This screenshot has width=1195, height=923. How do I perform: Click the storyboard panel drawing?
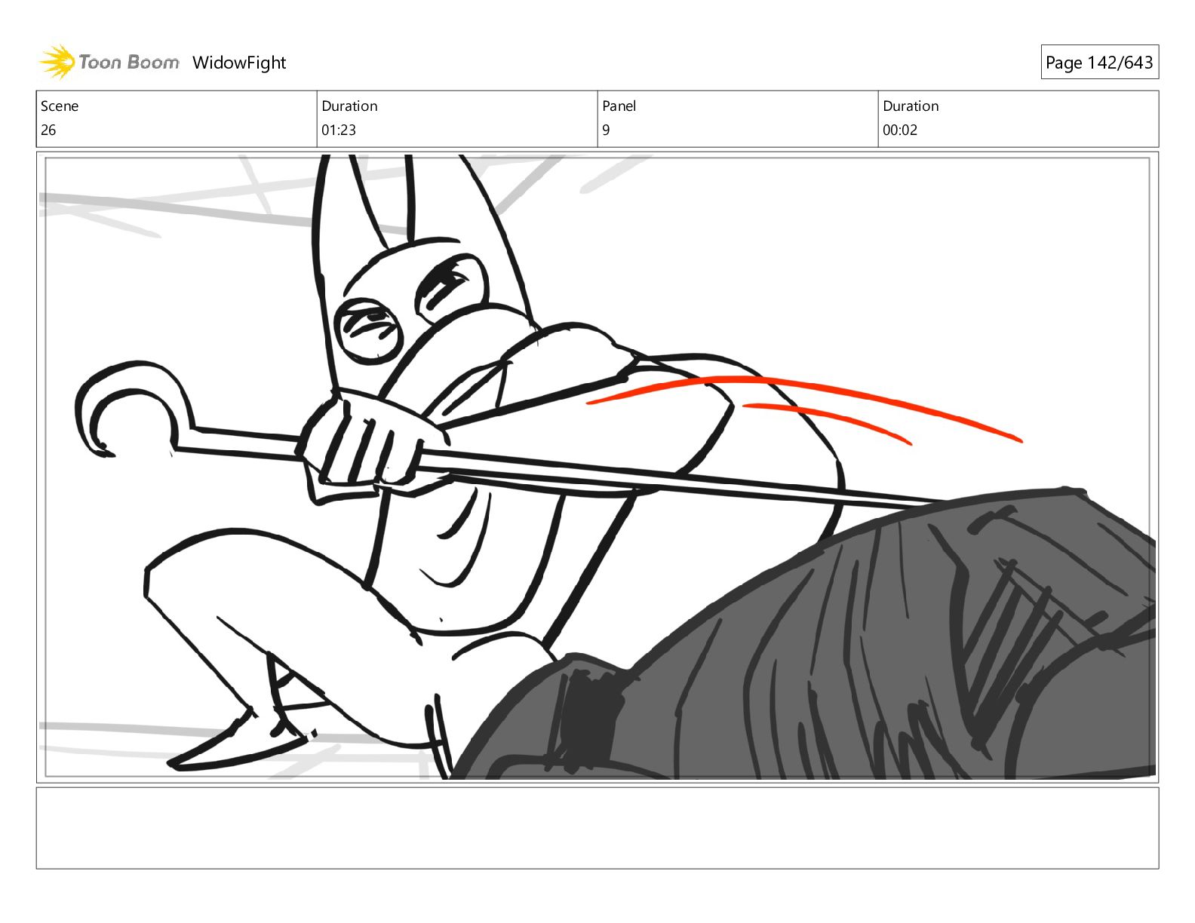(x=597, y=467)
